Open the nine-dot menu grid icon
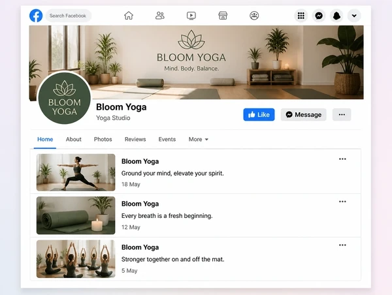 pos(301,16)
